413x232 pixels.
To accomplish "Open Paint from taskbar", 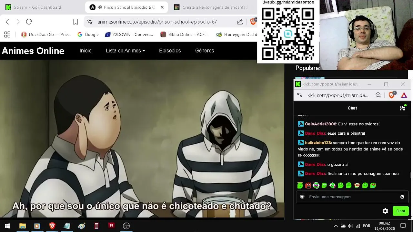I will coord(82,226).
